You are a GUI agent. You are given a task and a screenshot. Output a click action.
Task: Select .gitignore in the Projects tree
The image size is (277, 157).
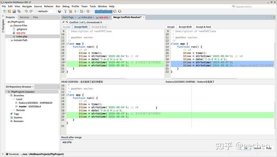(22, 29)
